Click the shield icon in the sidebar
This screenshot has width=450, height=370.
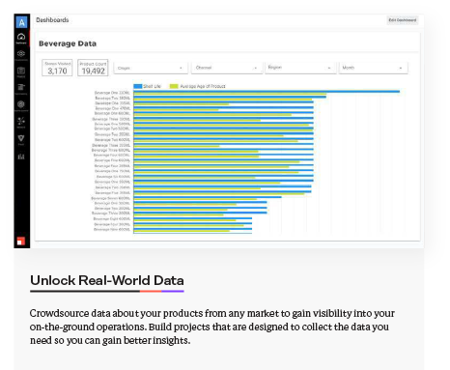click(21, 138)
